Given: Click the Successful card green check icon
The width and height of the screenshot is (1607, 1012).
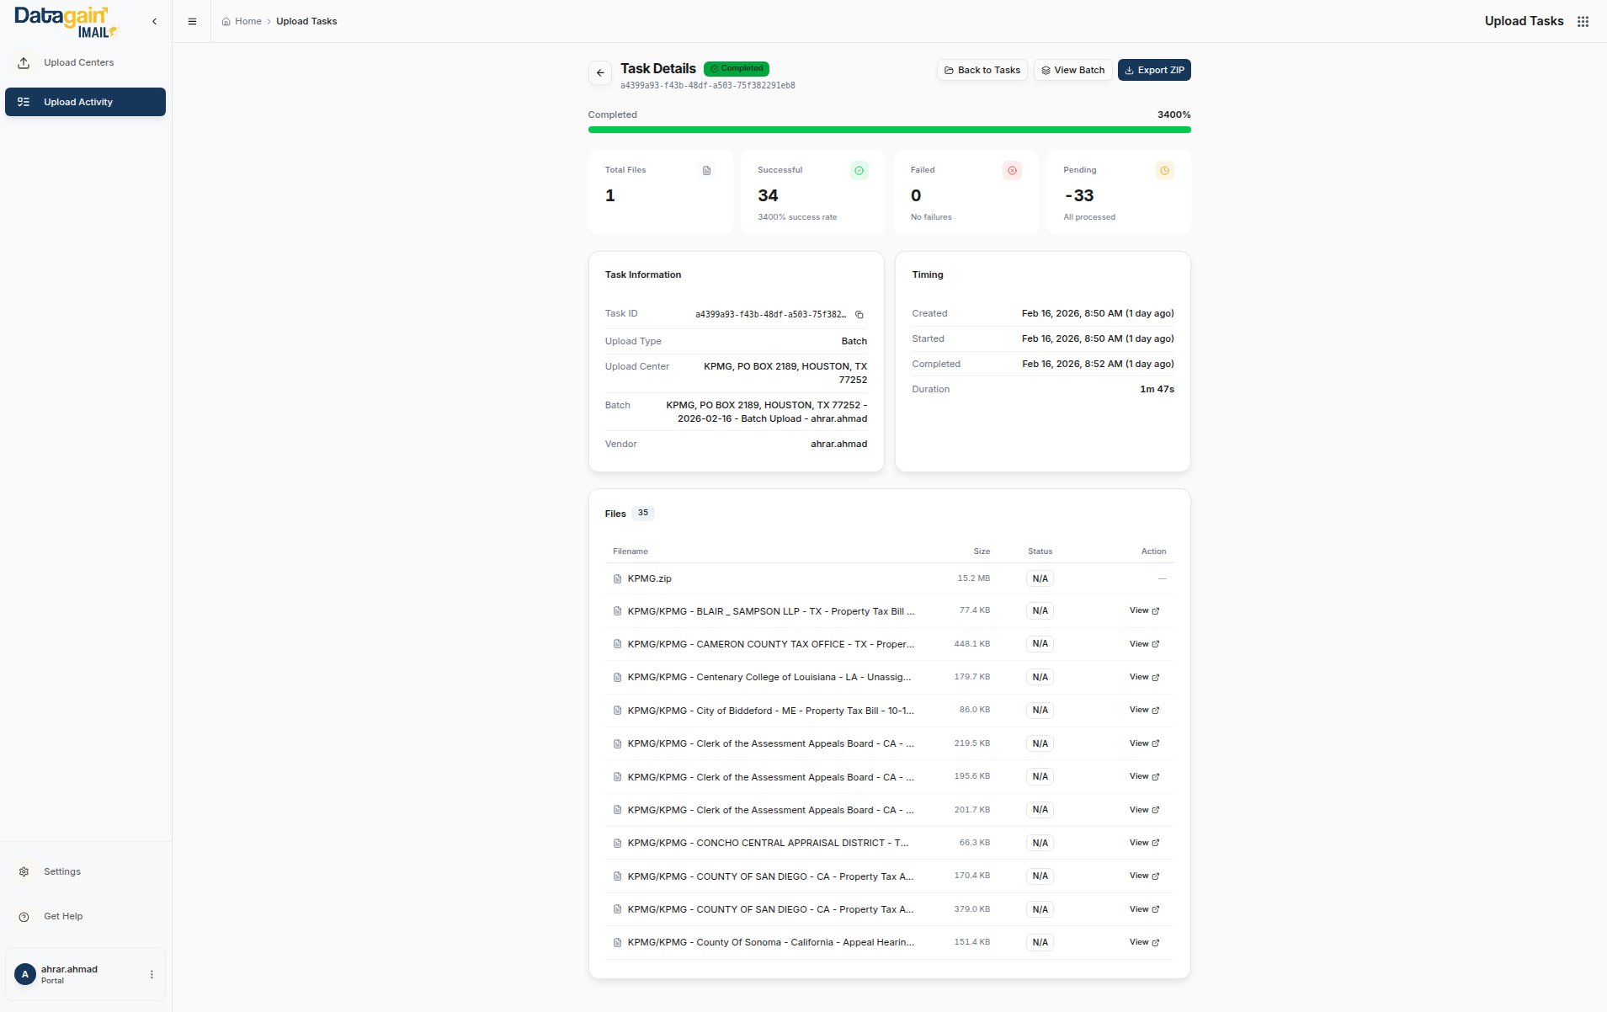Looking at the screenshot, I should (x=859, y=171).
